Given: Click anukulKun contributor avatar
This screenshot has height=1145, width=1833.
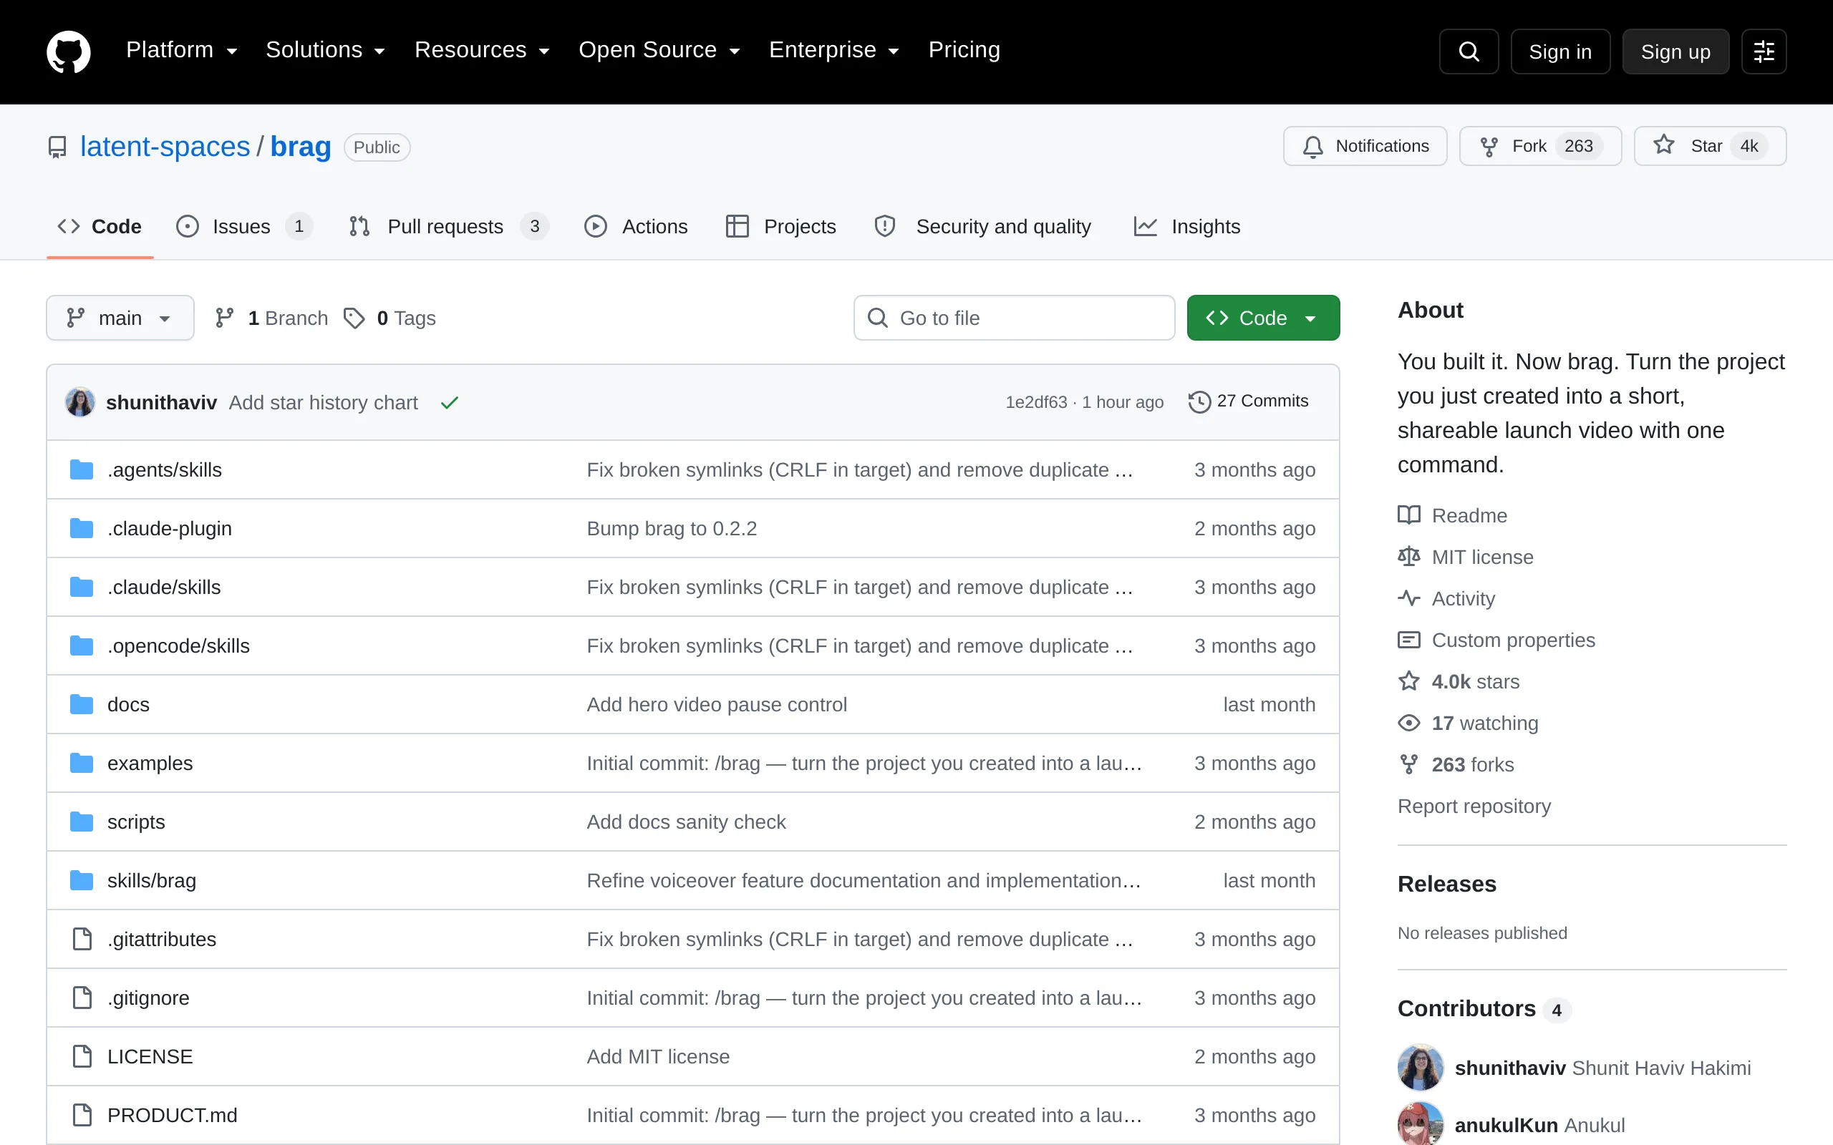Looking at the screenshot, I should coord(1420,1124).
